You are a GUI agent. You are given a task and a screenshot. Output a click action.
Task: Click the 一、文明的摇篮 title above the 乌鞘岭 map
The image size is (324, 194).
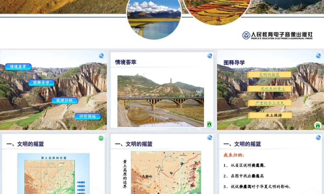[133, 144]
